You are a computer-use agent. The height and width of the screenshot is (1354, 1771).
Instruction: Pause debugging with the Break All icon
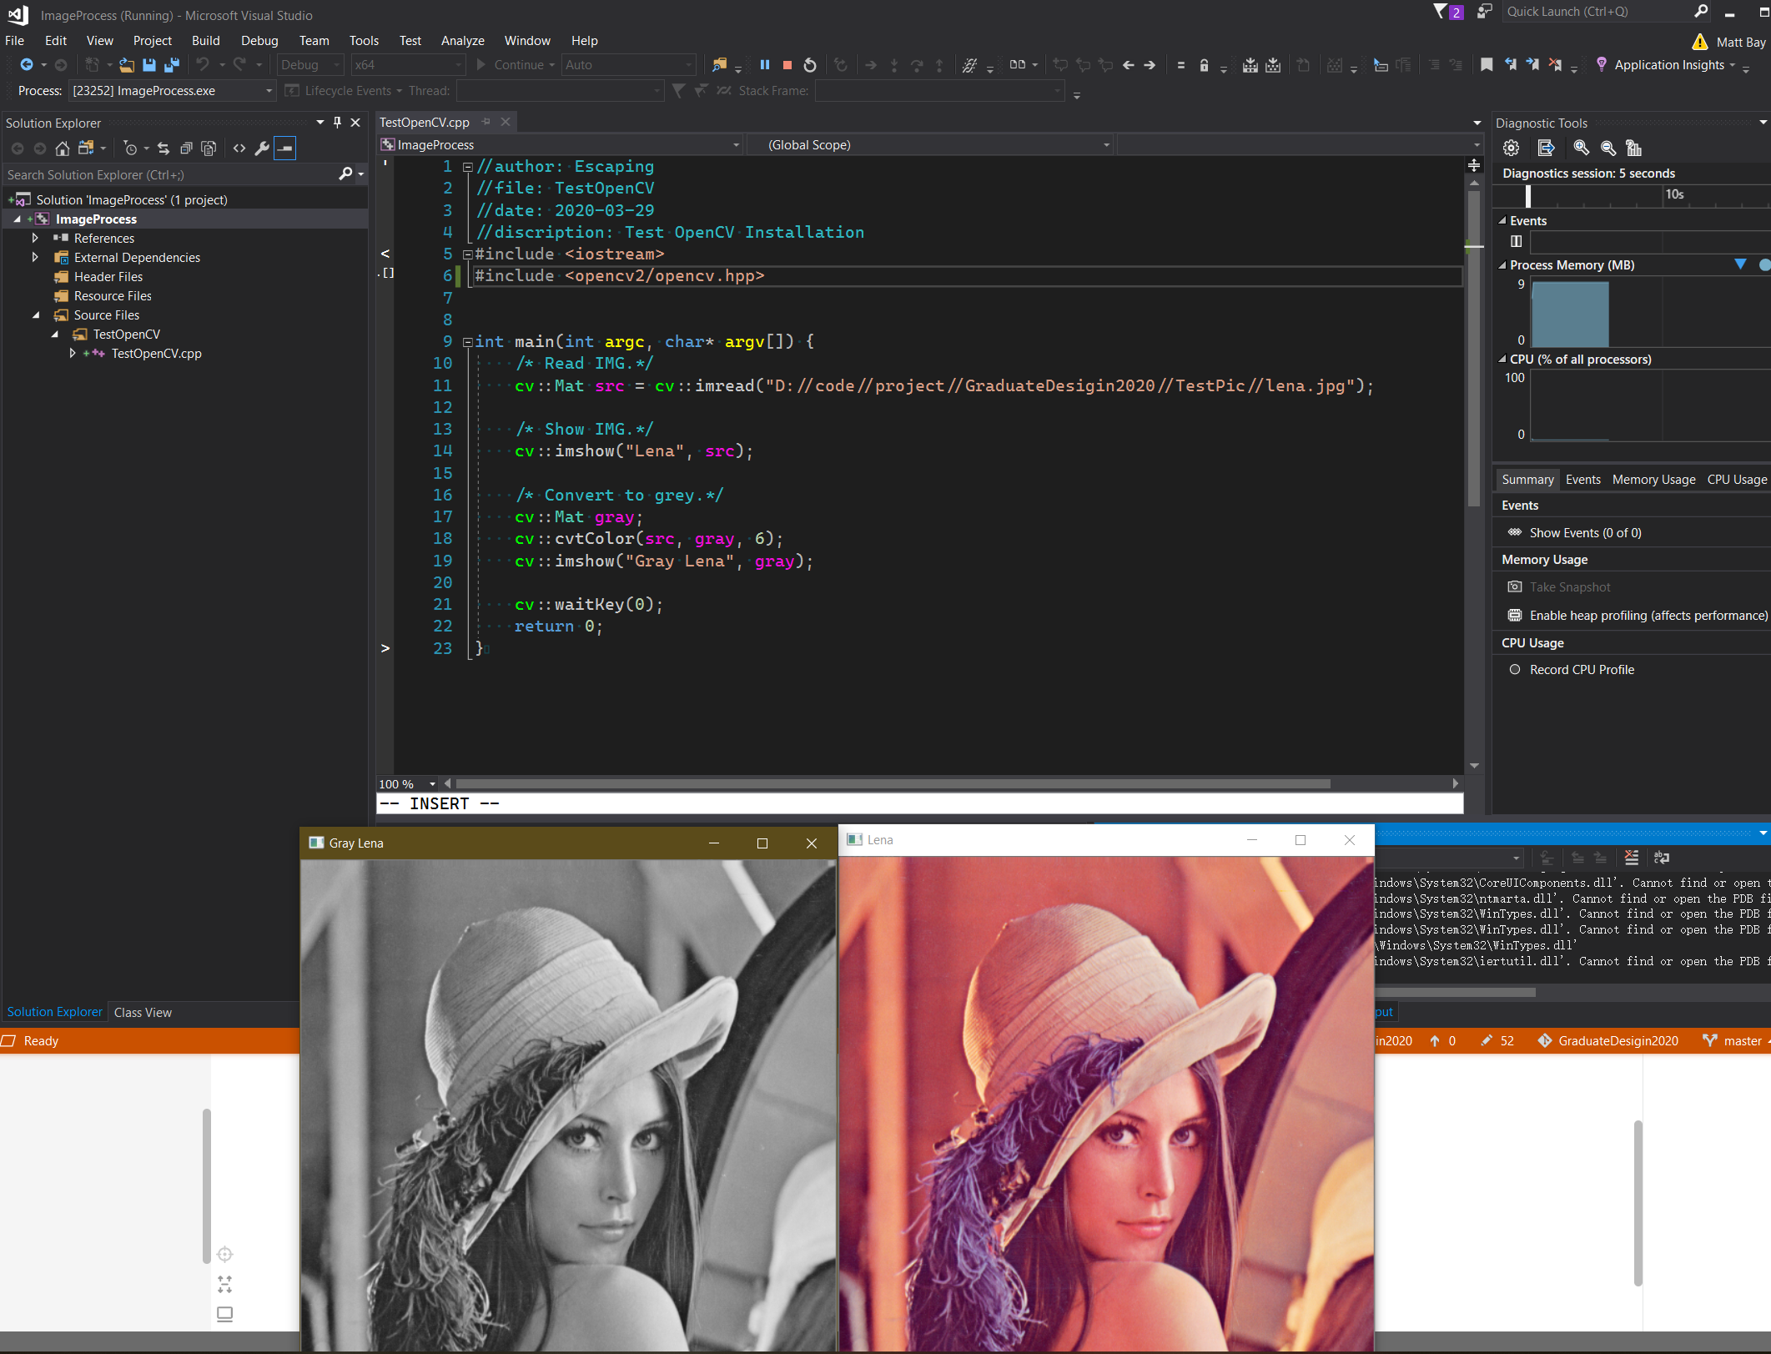pos(764,65)
